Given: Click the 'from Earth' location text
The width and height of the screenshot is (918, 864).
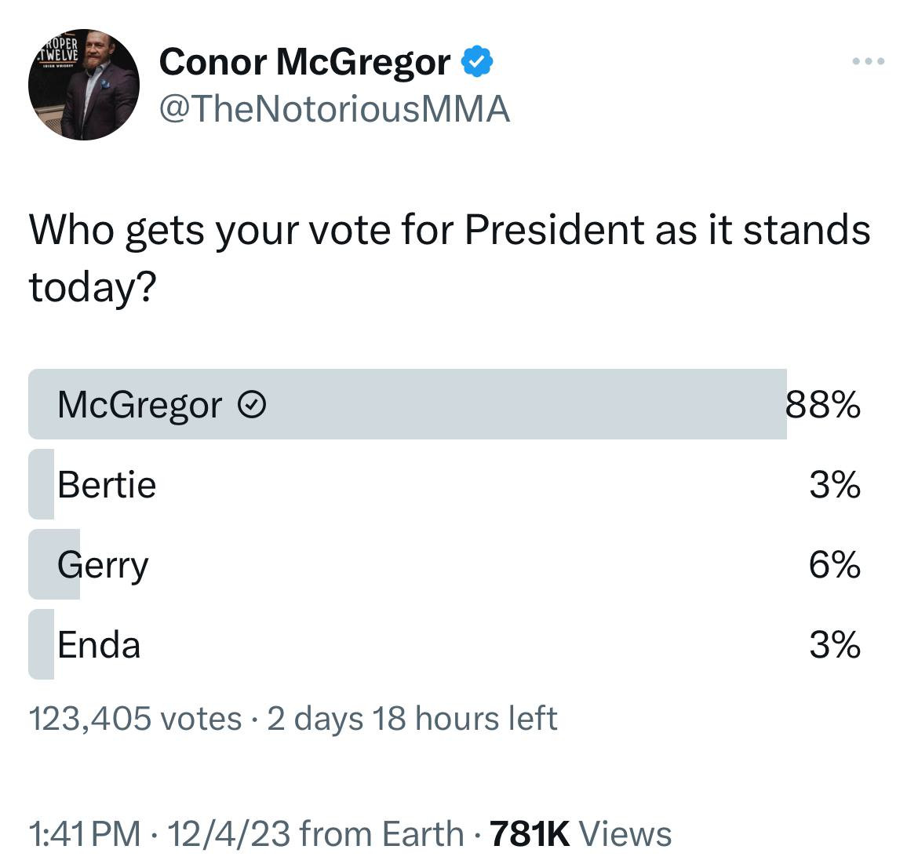Looking at the screenshot, I should click(381, 833).
